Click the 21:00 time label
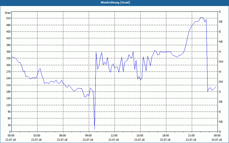This screenshot has height=143, width=229. [x=192, y=135]
